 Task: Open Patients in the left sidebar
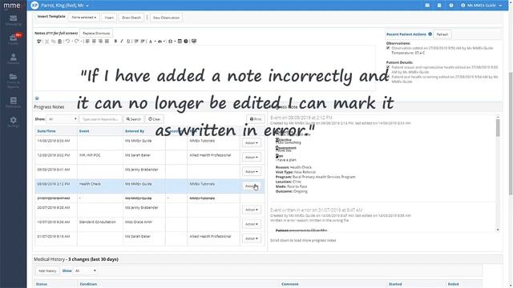(x=13, y=58)
